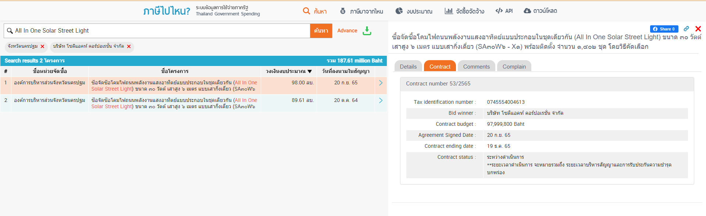Open the จัดซื้อจัดจ้าง procurement page

click(x=464, y=11)
